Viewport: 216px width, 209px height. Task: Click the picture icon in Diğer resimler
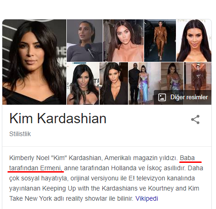coord(162,97)
